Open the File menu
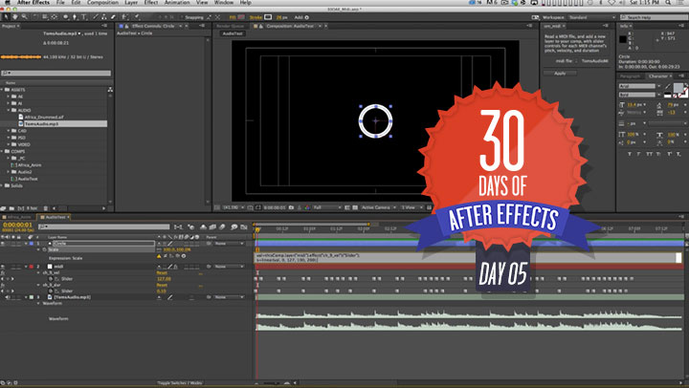 click(60, 3)
